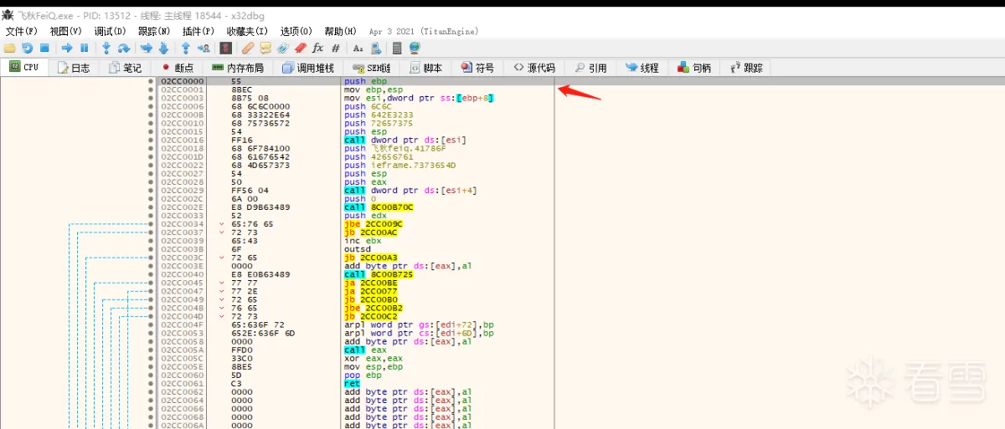Click the Step Over toolbar icon
The width and height of the screenshot is (1005, 429).
pyautogui.click(x=124, y=48)
